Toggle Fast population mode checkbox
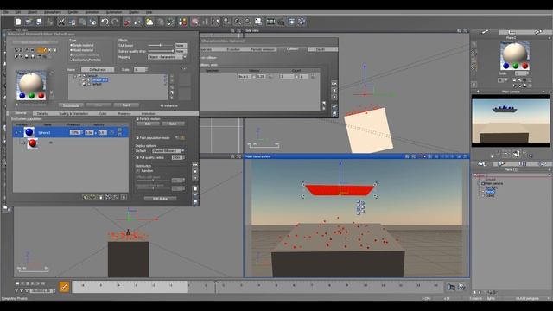 137,138
